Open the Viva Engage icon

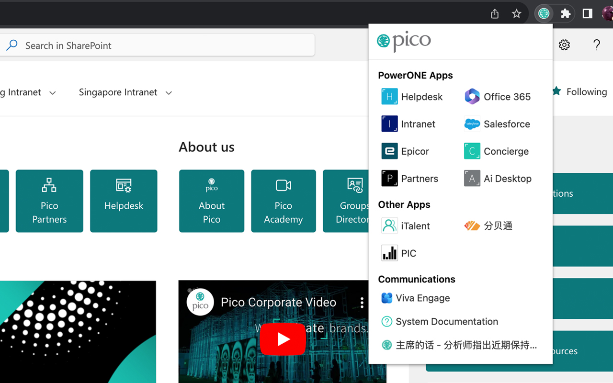coord(387,298)
